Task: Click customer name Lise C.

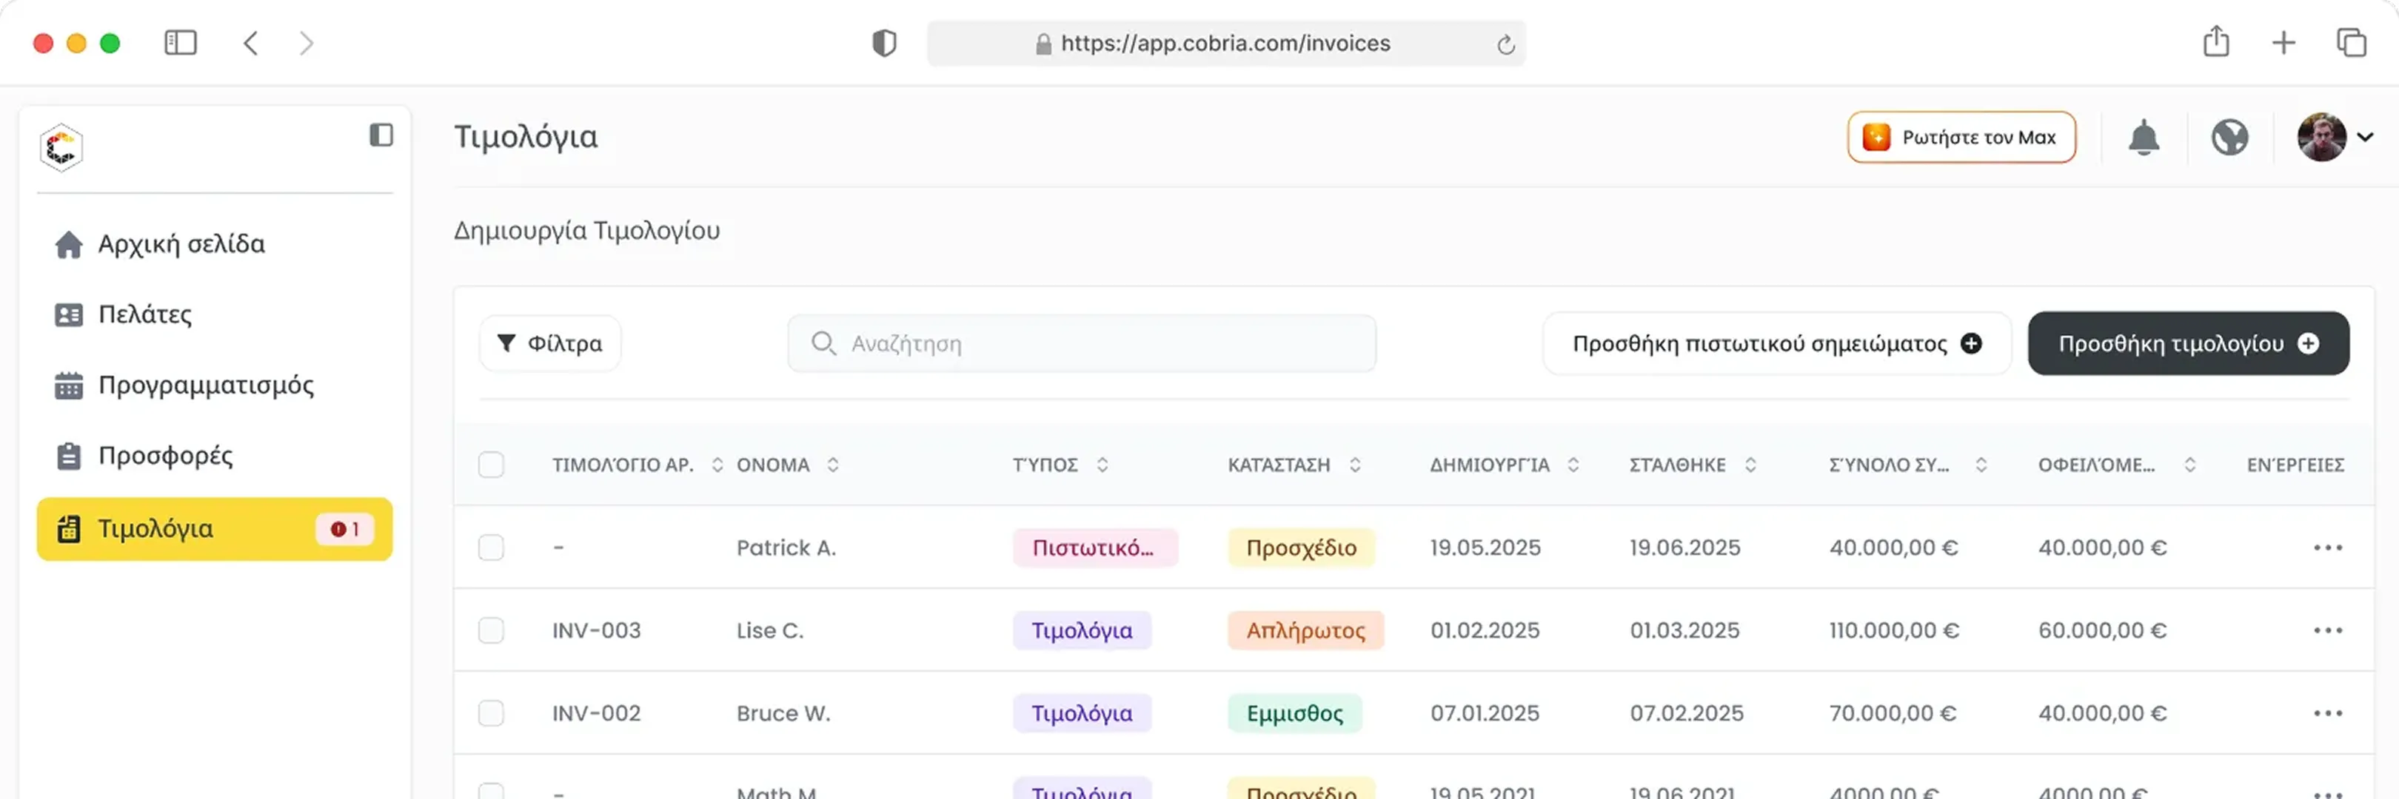Action: click(770, 630)
